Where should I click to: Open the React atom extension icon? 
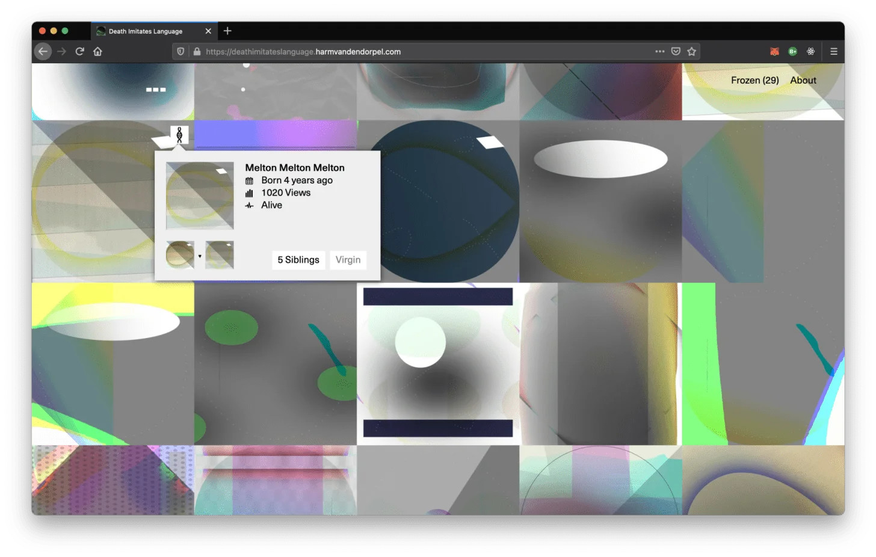810,52
